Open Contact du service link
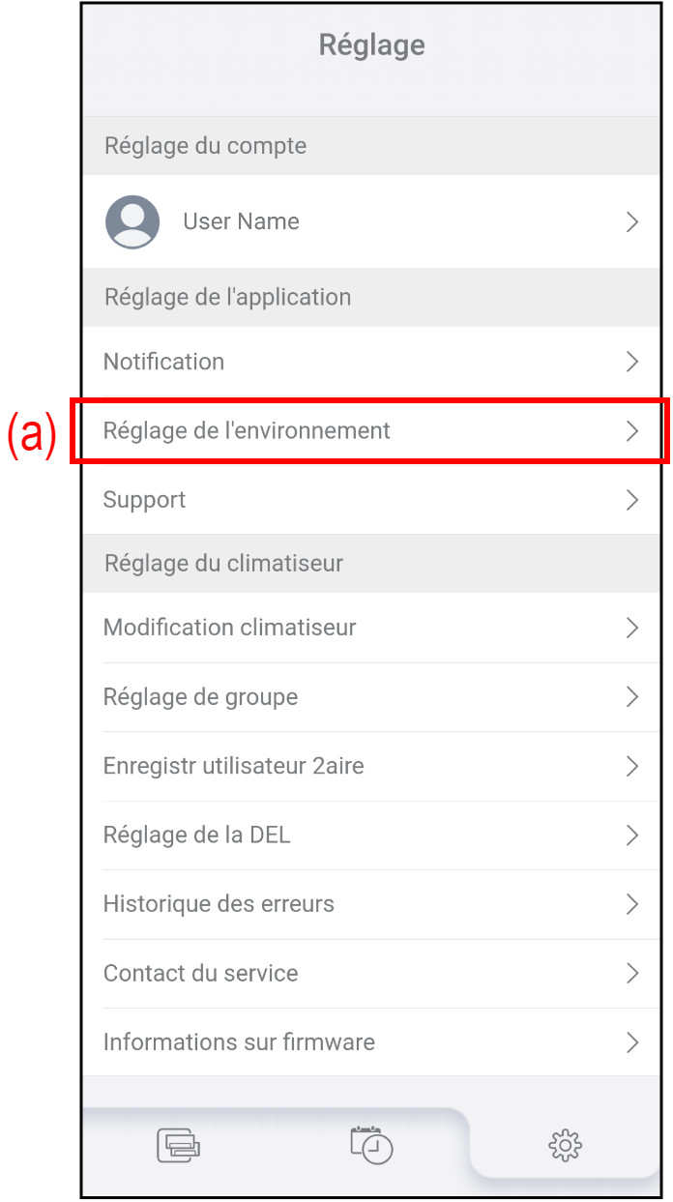Screen dimensions: 673x1202 [201, 974]
